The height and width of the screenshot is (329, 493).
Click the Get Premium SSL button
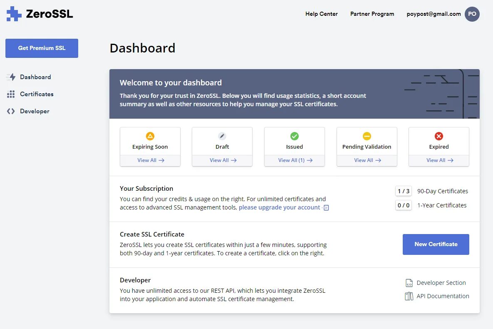[x=42, y=48]
